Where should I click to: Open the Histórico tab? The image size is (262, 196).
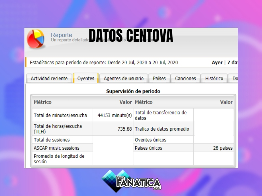(x=214, y=78)
